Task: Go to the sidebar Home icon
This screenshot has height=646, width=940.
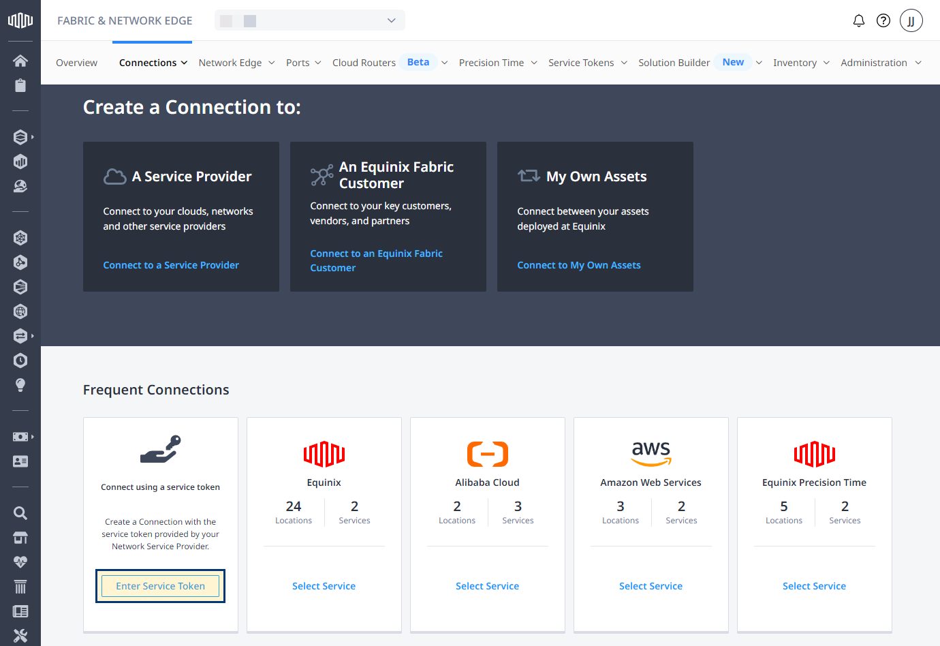Action: (x=20, y=61)
